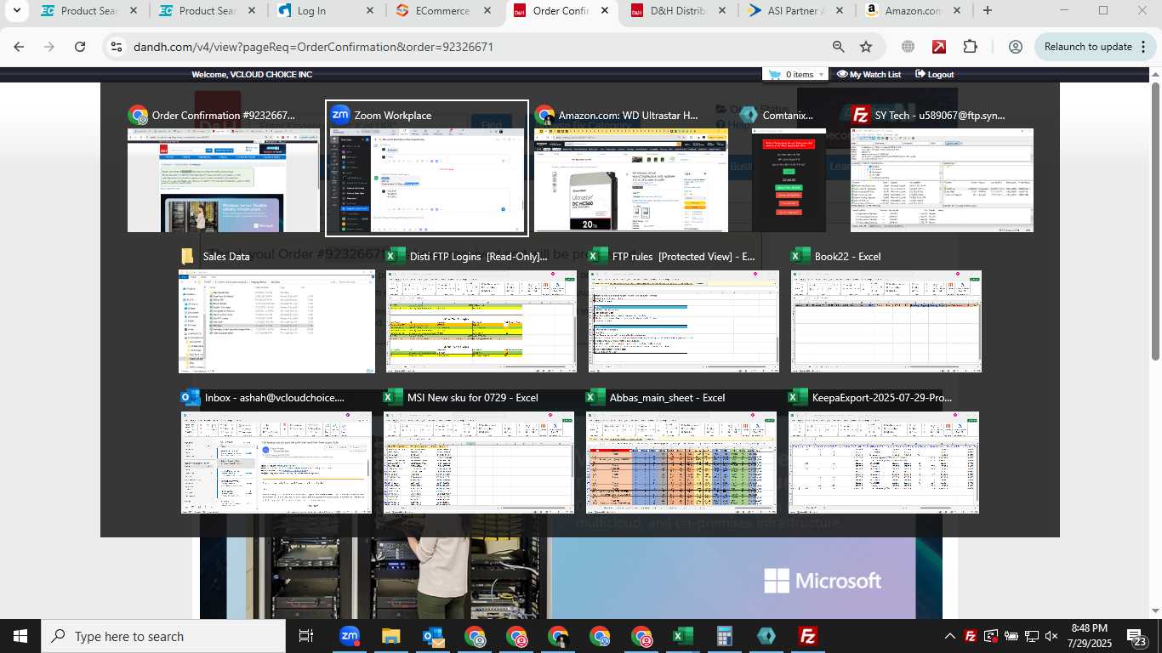
Task: Close the ECommerce tab
Action: pyautogui.click(x=487, y=11)
